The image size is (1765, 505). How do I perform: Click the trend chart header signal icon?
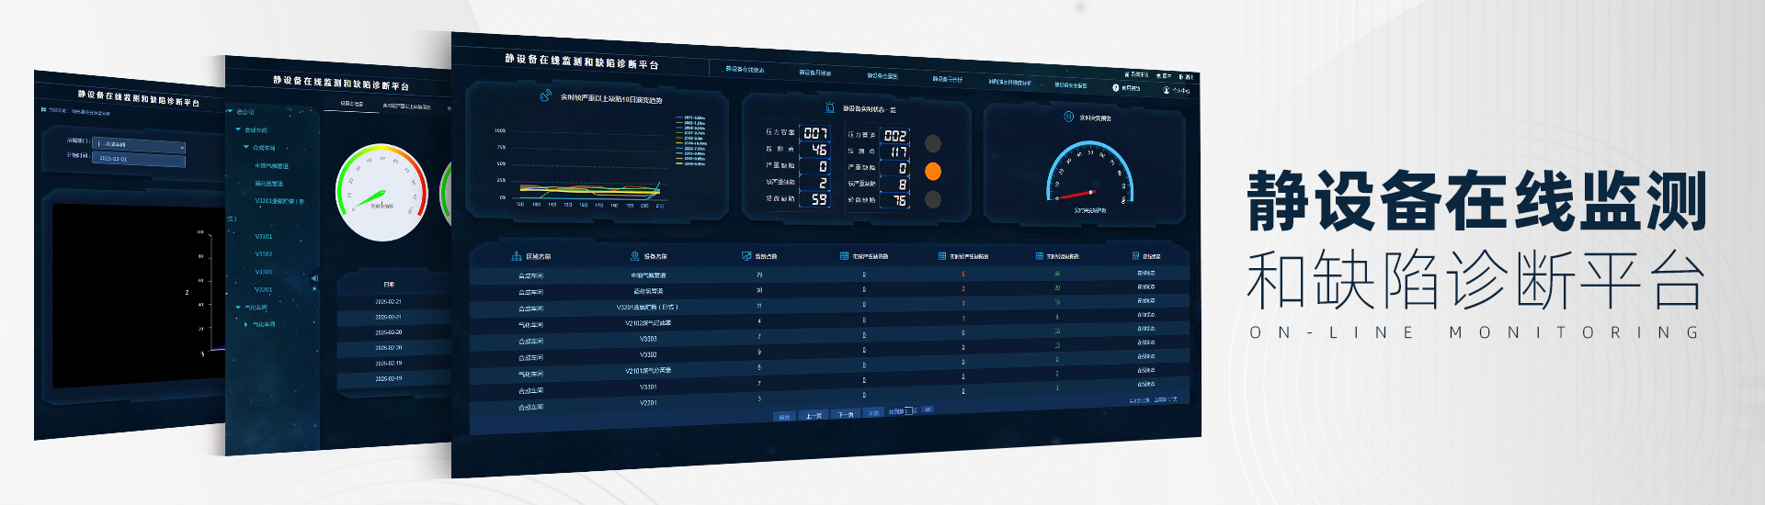pyautogui.click(x=545, y=95)
